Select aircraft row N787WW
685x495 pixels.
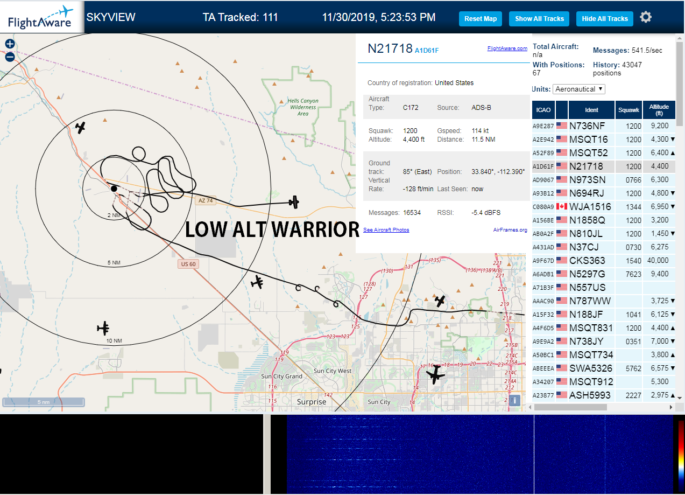pyautogui.click(x=603, y=301)
